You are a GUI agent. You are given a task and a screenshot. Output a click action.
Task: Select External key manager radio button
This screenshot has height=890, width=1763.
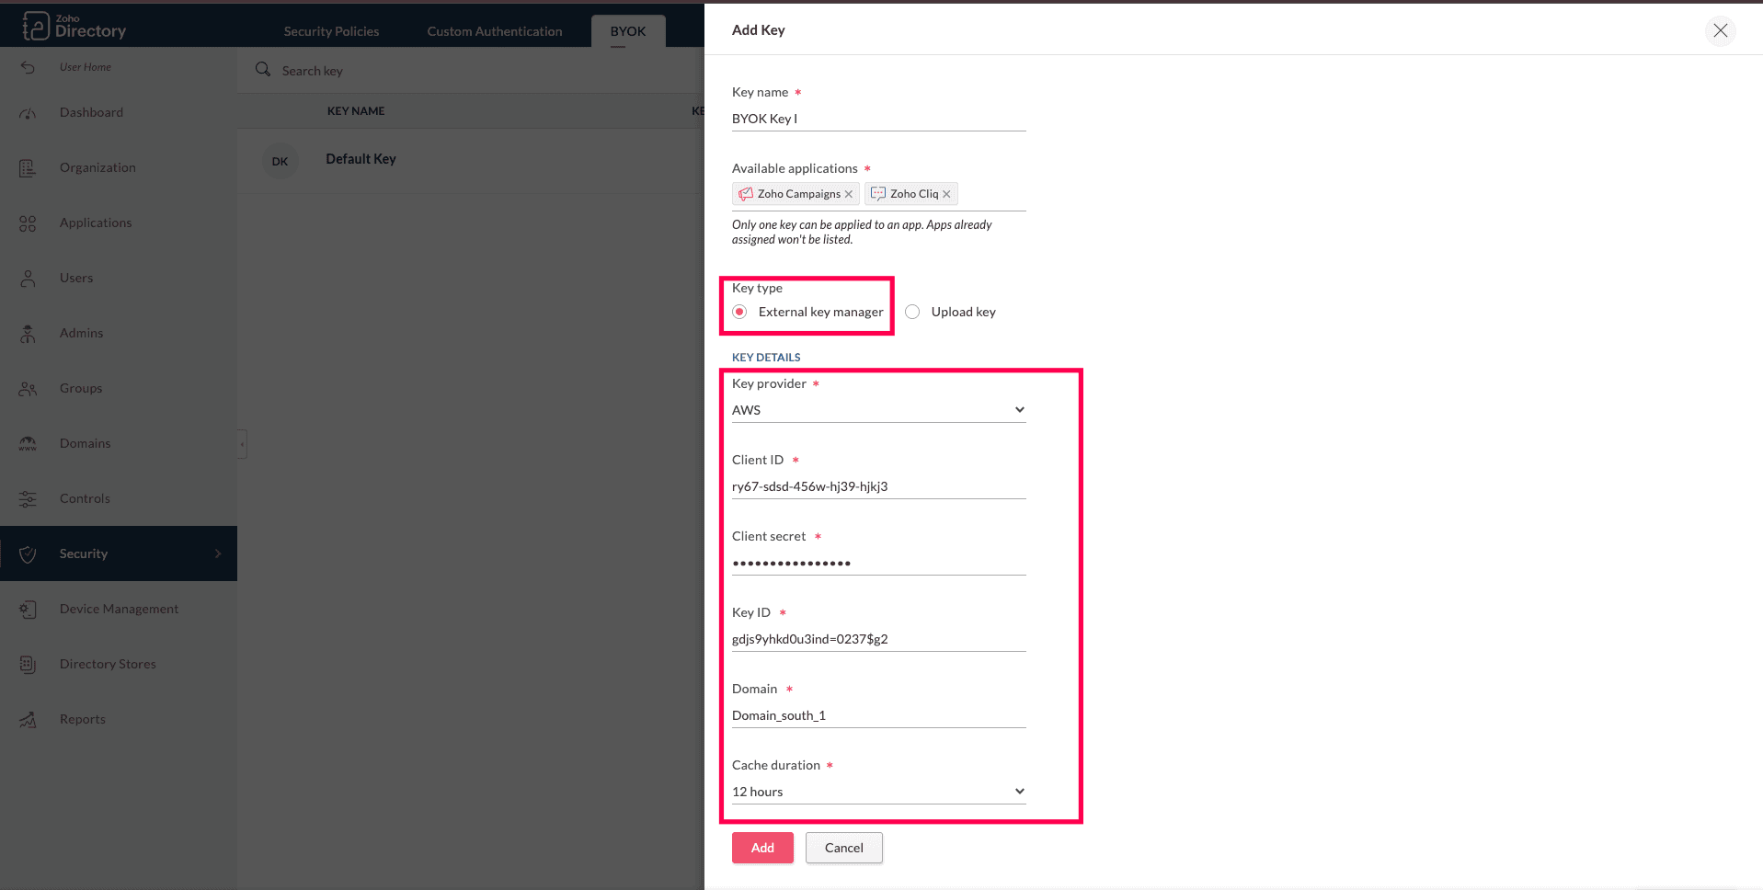(x=739, y=313)
